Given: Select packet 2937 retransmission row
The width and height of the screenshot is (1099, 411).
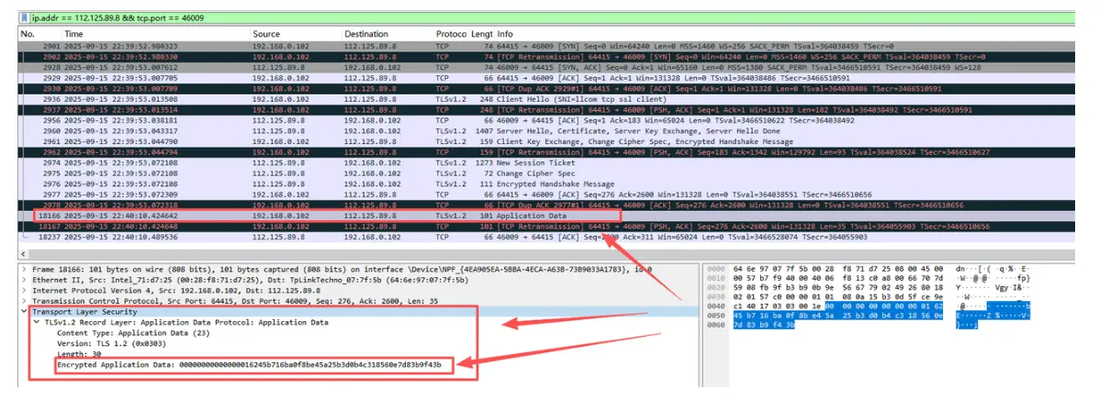Looking at the screenshot, I should pos(546,110).
